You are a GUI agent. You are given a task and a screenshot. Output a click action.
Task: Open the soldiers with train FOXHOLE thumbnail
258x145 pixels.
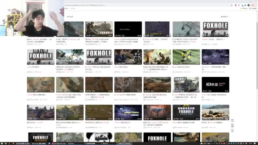point(99,29)
